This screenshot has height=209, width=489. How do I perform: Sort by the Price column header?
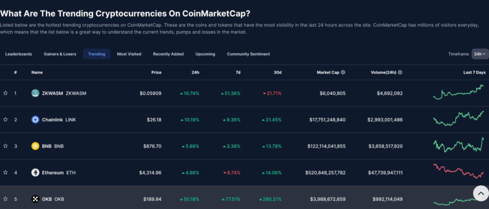tap(156, 73)
